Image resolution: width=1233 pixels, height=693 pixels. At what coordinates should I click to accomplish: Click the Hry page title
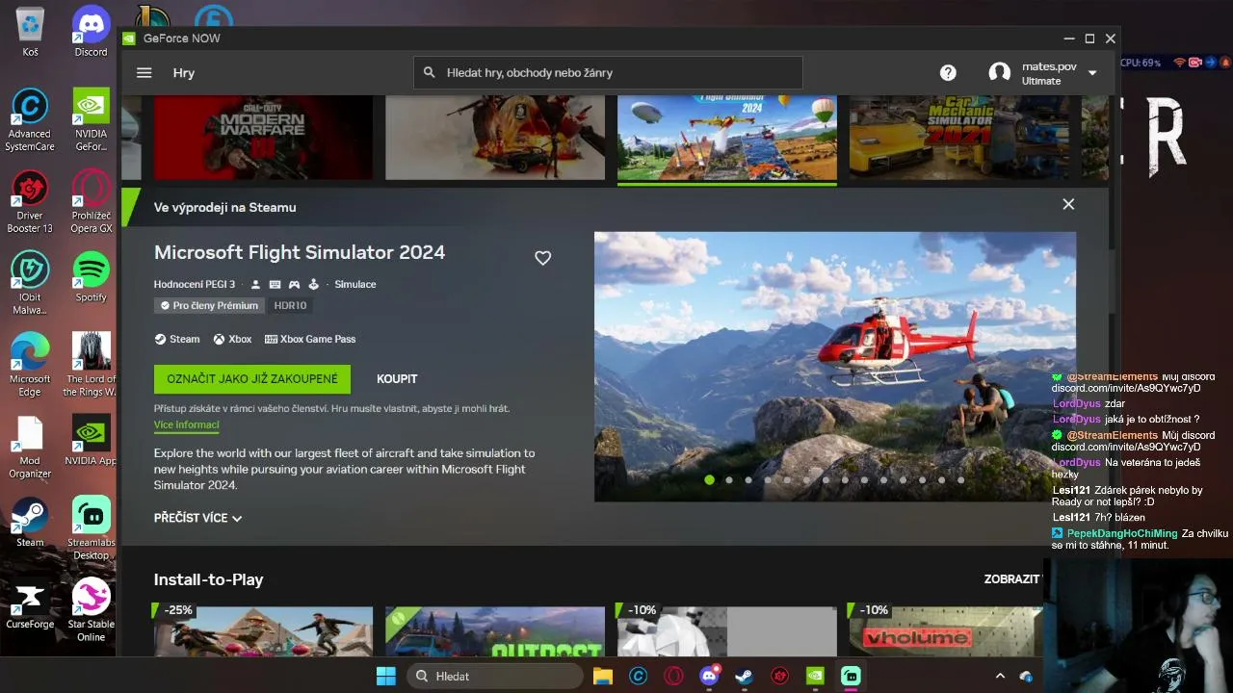(x=184, y=73)
